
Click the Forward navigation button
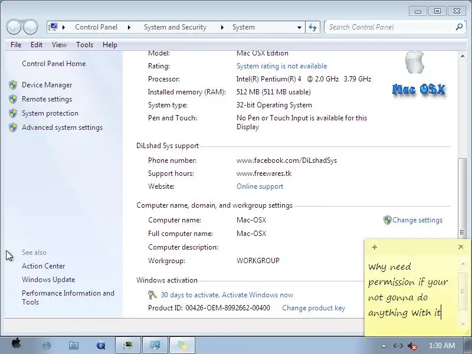coord(31,27)
